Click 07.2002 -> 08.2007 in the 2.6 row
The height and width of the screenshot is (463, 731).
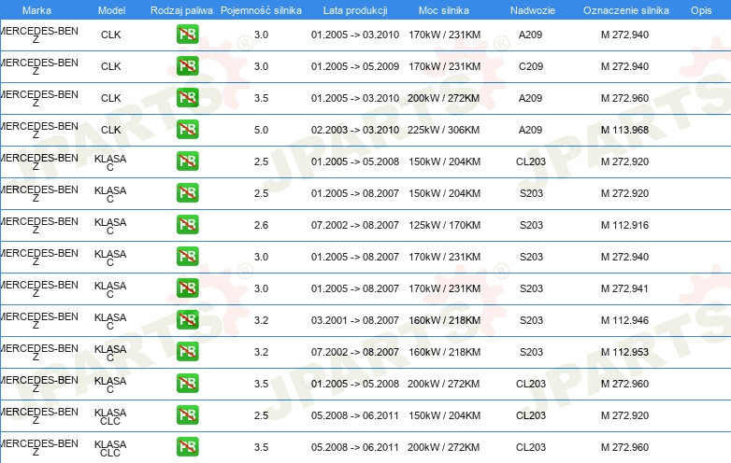(x=355, y=225)
